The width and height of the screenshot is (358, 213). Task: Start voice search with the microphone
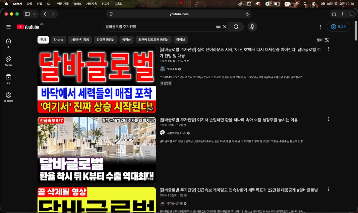point(252,27)
